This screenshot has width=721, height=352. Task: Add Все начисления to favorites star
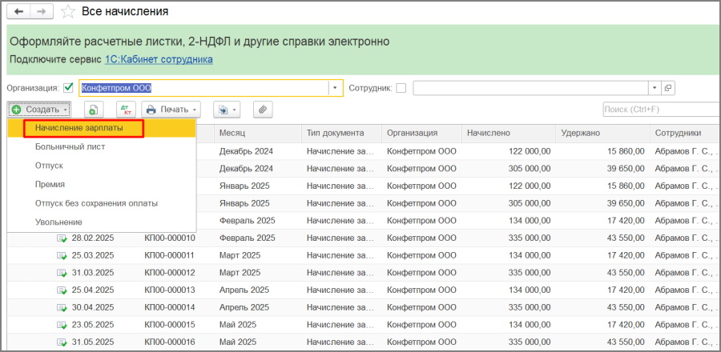coord(68,11)
